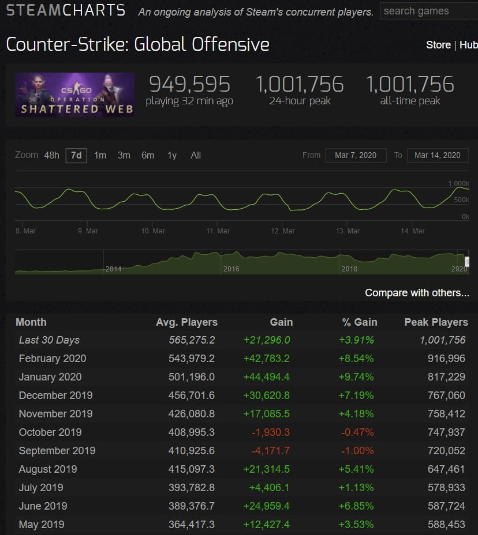Set chart zoom to 6m
478x535 pixels.
[148, 156]
